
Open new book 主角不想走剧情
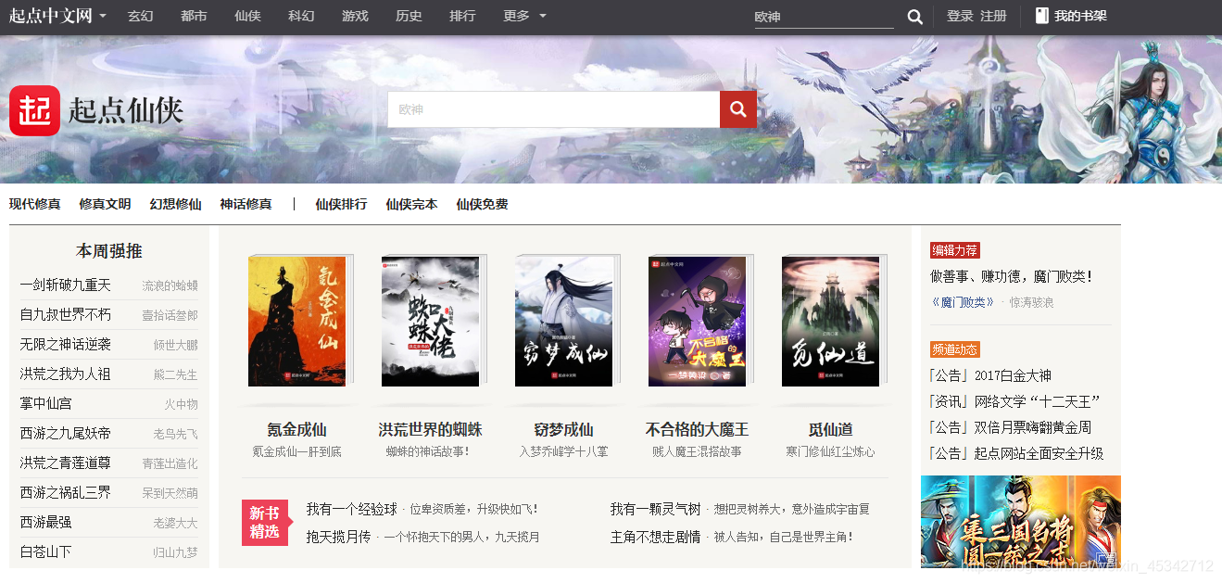(655, 537)
